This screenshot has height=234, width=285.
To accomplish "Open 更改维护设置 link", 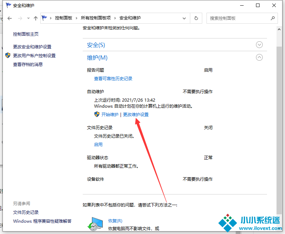I will point(136,114).
